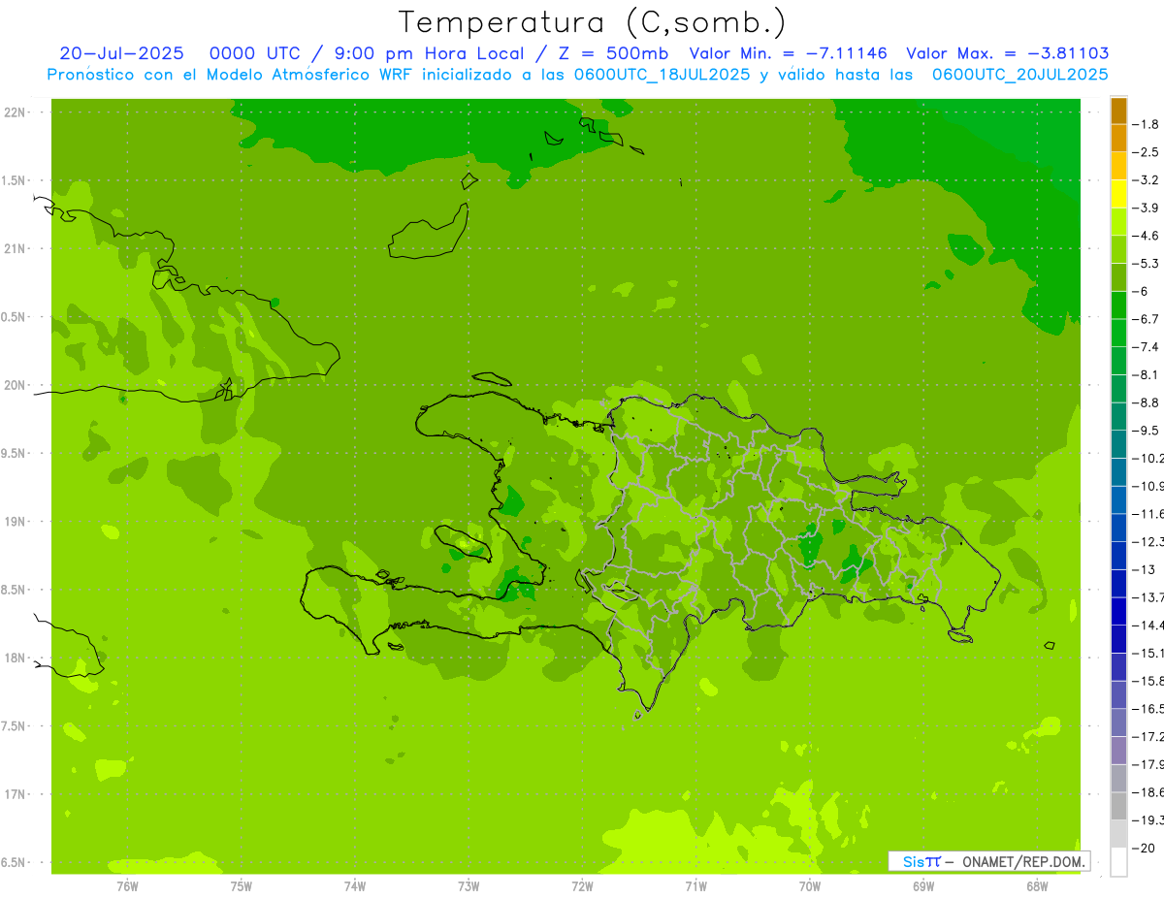Click the '-4.6' colorbar value
1164x899 pixels.
point(1147,236)
